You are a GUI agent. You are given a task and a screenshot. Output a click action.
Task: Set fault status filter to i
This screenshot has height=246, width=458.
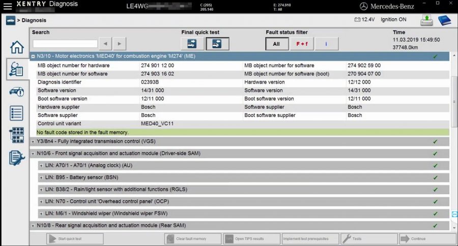[327, 44]
